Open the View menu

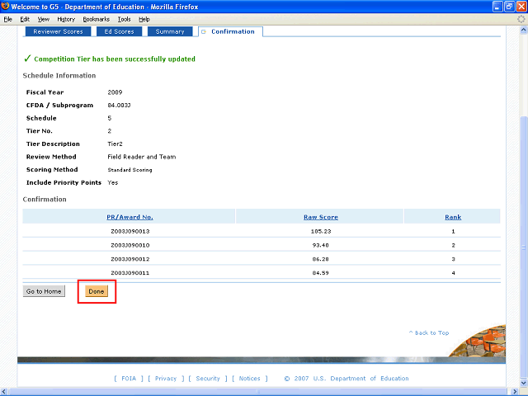[x=43, y=19]
